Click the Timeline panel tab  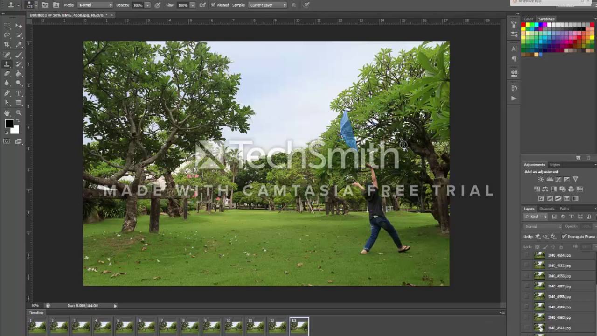36,313
